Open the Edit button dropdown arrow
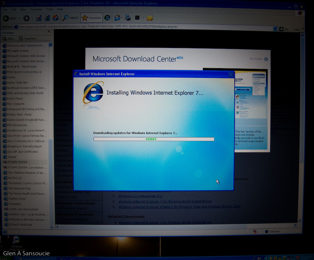The image size is (314, 260). (x=143, y=18)
